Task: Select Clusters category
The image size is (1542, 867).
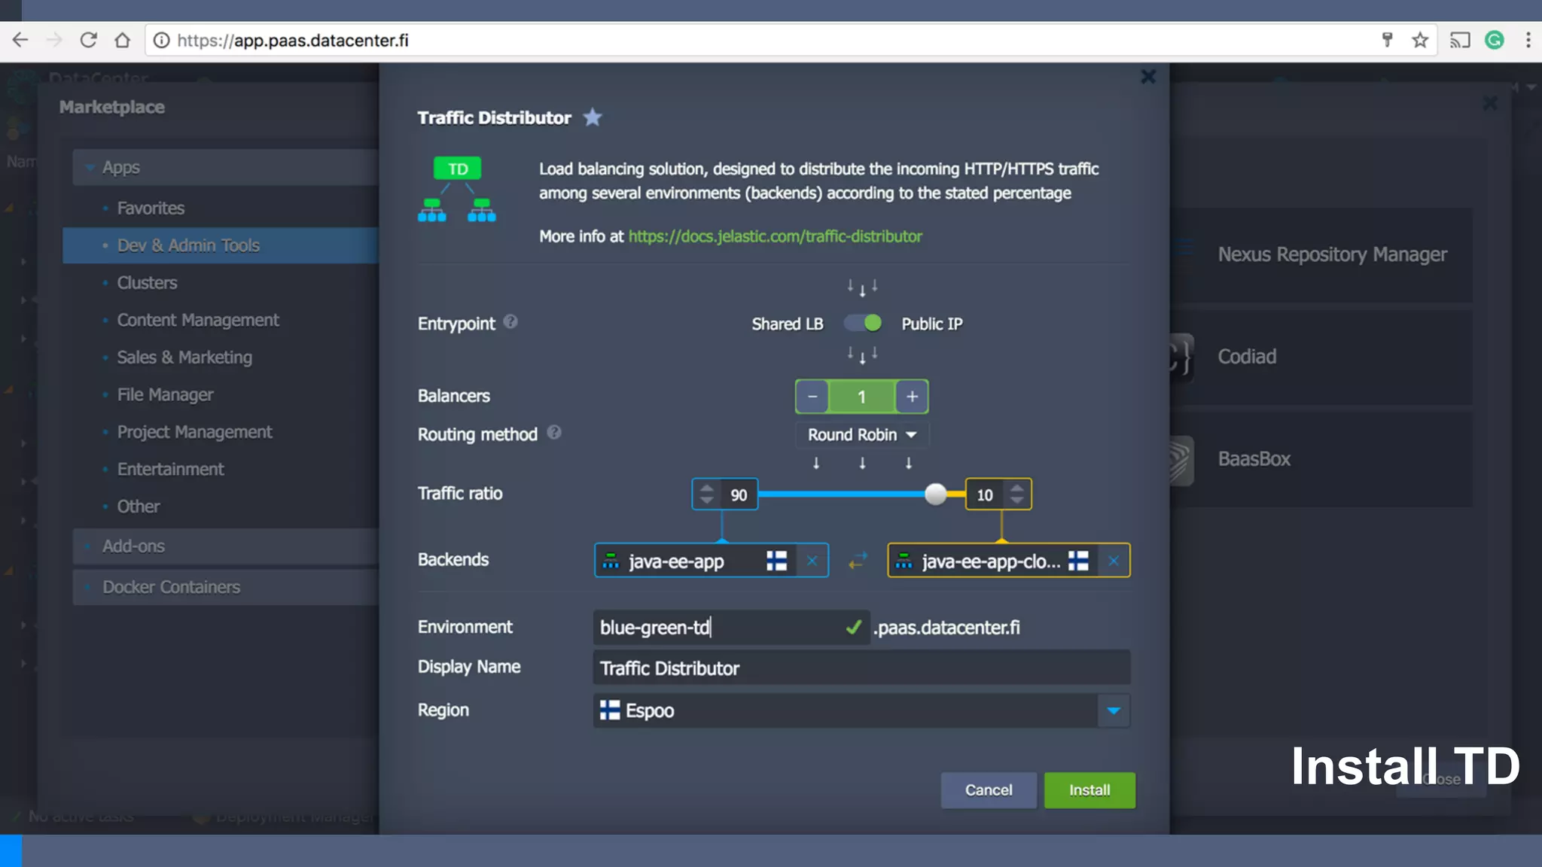Action: tap(147, 283)
